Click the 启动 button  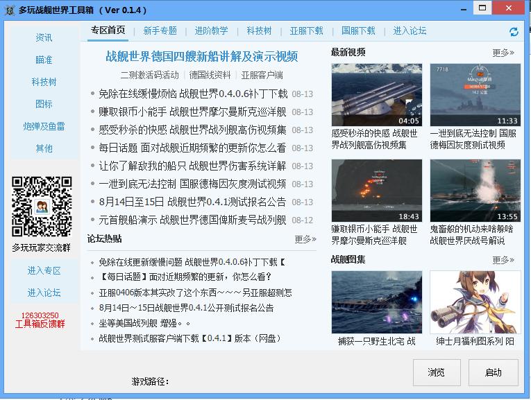[x=493, y=372]
